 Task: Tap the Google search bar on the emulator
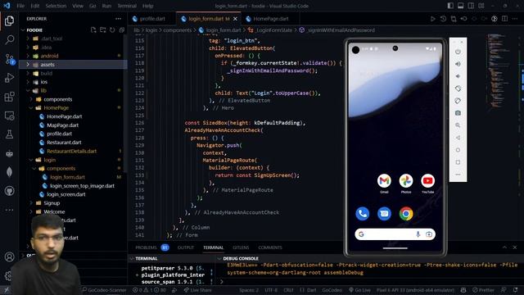click(395, 234)
